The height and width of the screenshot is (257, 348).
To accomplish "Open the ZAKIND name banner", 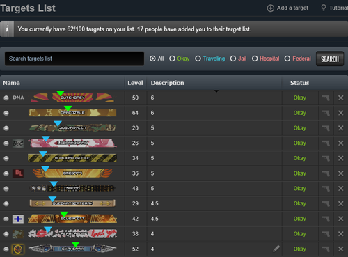I will click(x=72, y=188).
